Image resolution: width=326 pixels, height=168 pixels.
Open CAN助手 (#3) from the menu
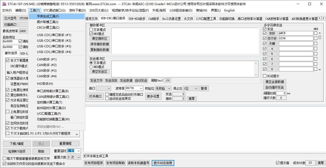(57, 71)
